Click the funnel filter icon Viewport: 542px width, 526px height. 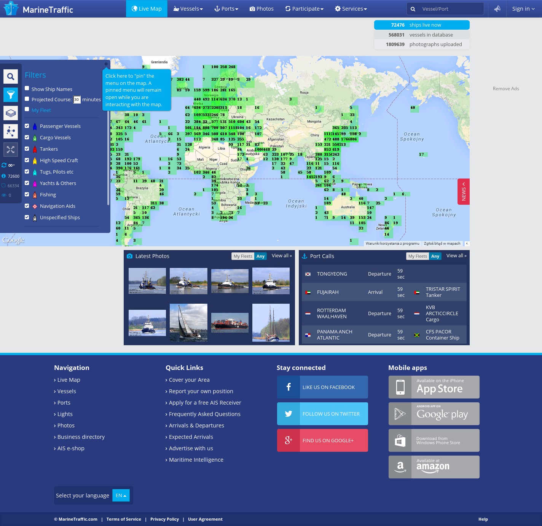(x=11, y=95)
